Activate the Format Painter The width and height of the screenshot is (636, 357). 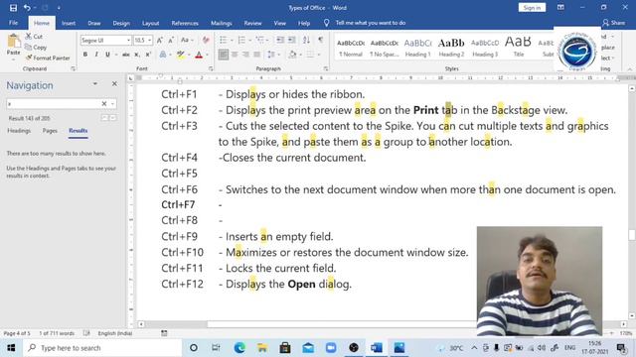click(48, 58)
